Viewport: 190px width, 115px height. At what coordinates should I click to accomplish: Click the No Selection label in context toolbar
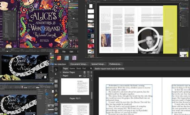tap(60, 64)
